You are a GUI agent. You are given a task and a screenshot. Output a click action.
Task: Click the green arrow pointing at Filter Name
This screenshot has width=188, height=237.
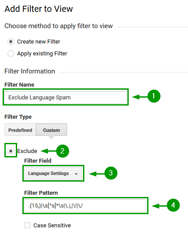[x=140, y=97]
